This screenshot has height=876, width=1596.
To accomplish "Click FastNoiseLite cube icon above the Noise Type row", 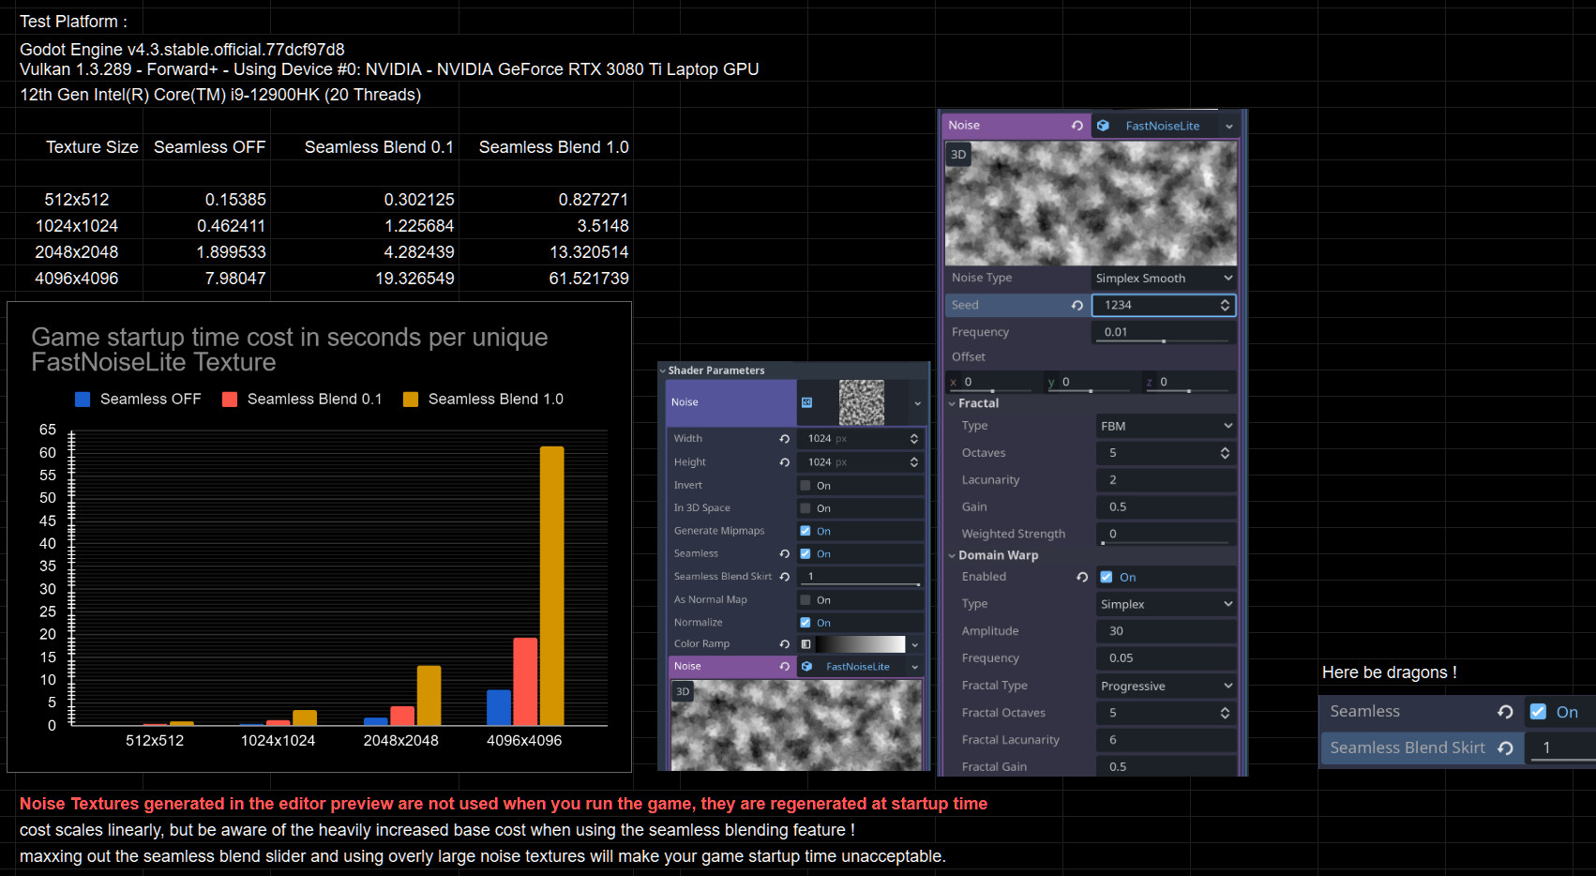I will tap(1103, 126).
